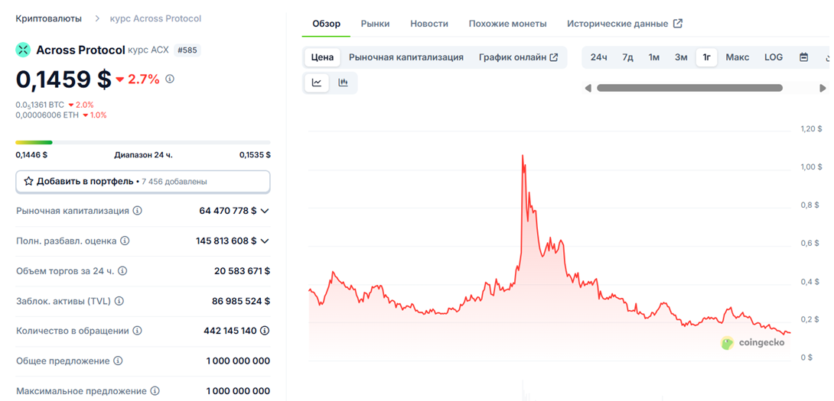834x401 pixels.
Task: Open info icon next to Полн. разбавл. оценка
Action: pyautogui.click(x=125, y=241)
